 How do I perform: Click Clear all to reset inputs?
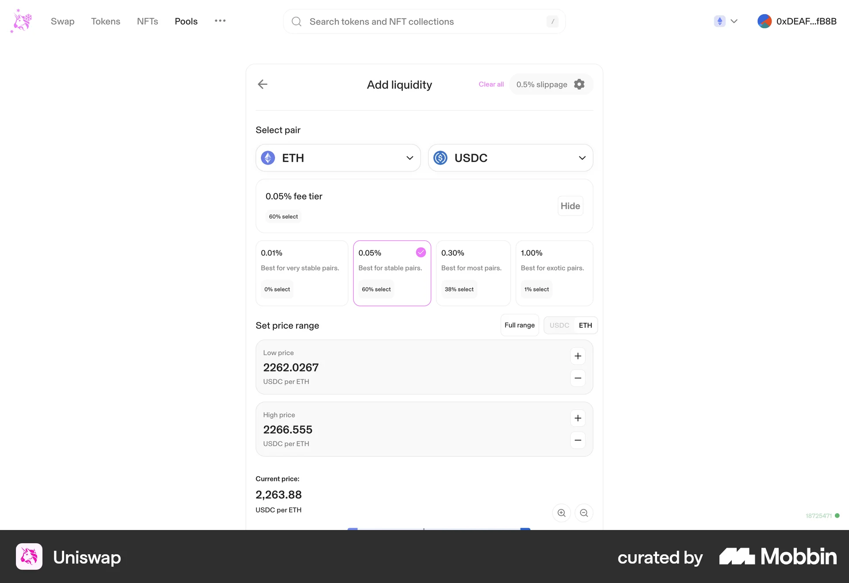click(x=491, y=84)
